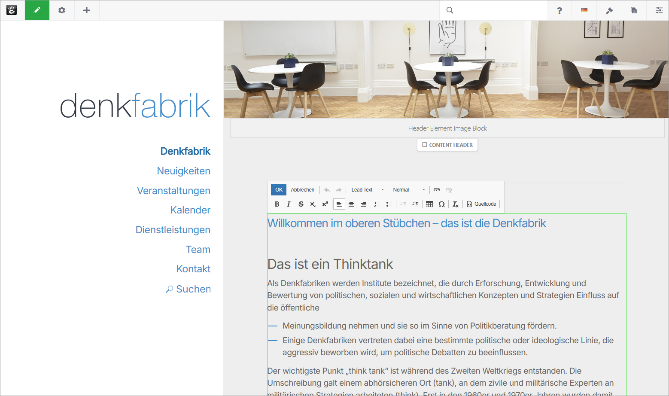Go to Veranstaltungen in the navigation

click(173, 191)
